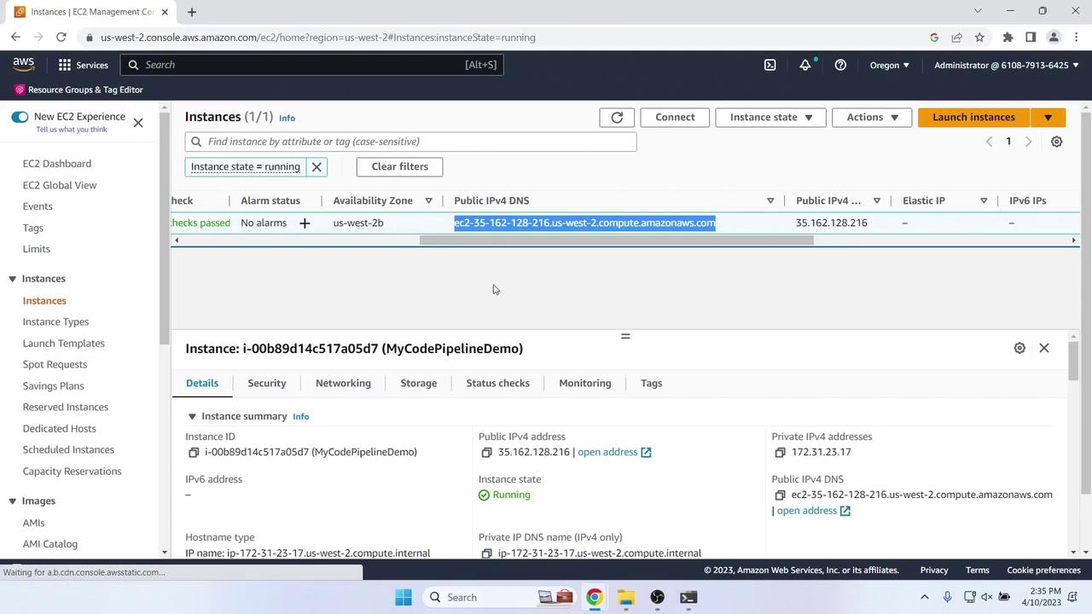Switch to the Storage tab

419,383
